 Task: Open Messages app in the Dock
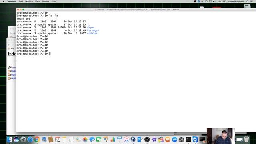(x=92, y=140)
